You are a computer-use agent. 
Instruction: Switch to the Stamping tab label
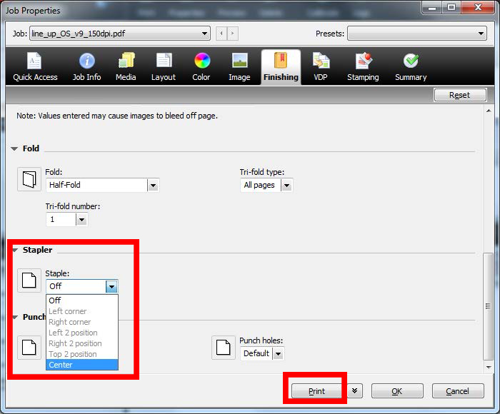click(363, 77)
